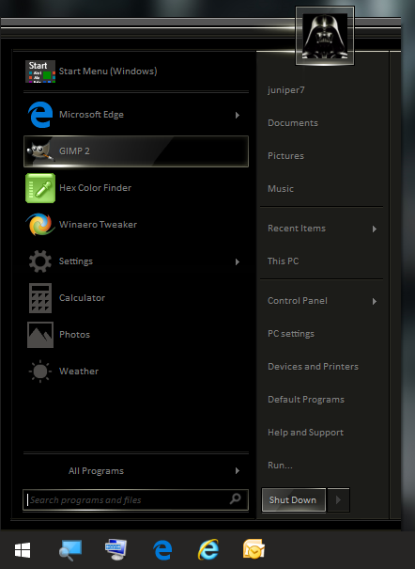Open Pictures from the right panel
Screen dimensions: 415x569
click(x=285, y=156)
